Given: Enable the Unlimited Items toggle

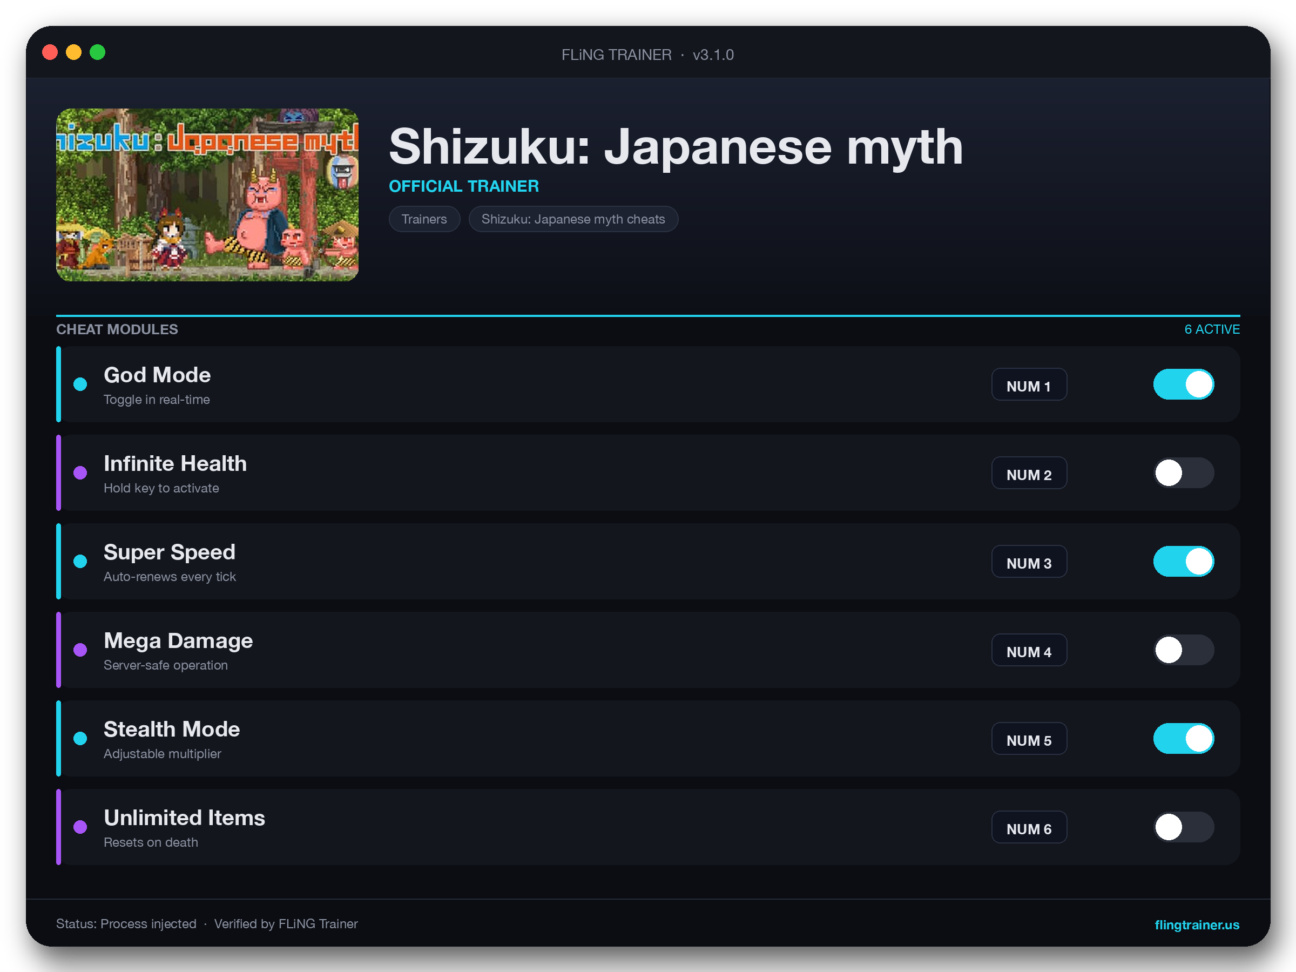Looking at the screenshot, I should 1183,827.
